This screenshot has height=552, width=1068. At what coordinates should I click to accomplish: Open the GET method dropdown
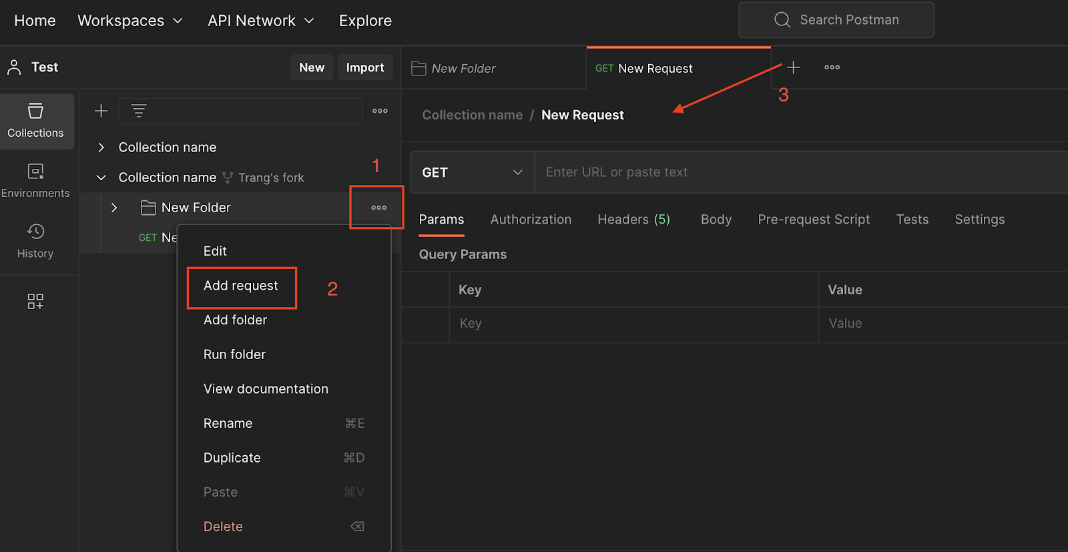(473, 172)
